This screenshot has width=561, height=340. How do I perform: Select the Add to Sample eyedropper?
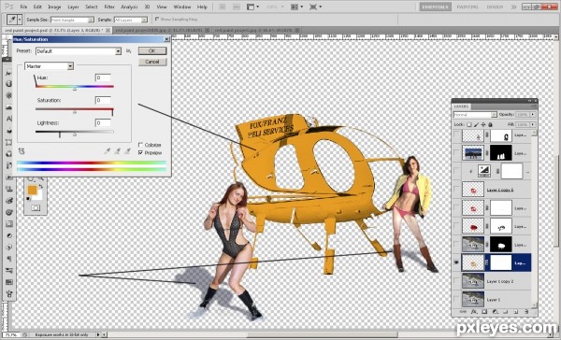tap(118, 151)
